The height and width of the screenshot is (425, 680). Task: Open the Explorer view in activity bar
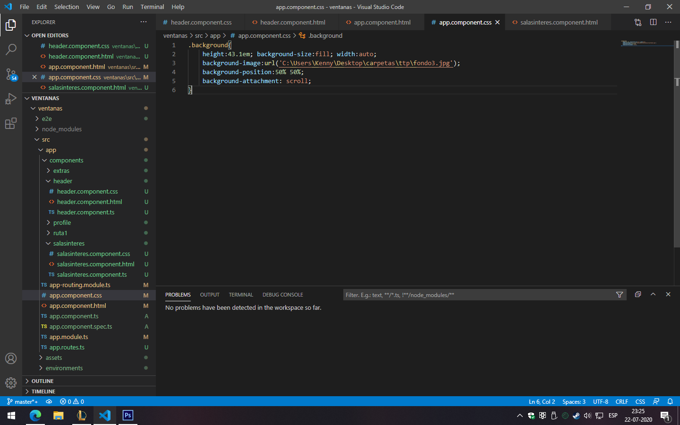(x=11, y=25)
